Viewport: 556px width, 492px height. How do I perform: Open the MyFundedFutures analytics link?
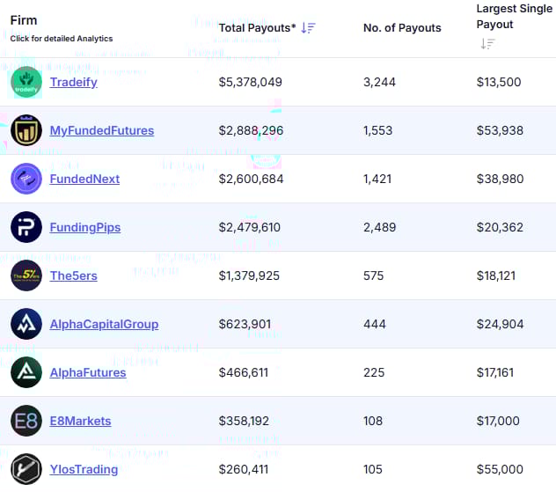(x=101, y=130)
